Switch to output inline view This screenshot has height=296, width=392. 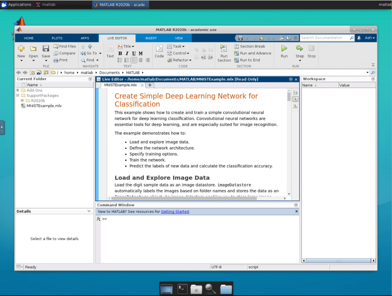295,99
